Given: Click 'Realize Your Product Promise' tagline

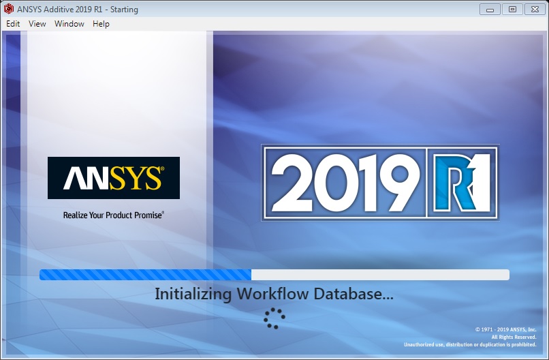Looking at the screenshot, I should coord(114,215).
